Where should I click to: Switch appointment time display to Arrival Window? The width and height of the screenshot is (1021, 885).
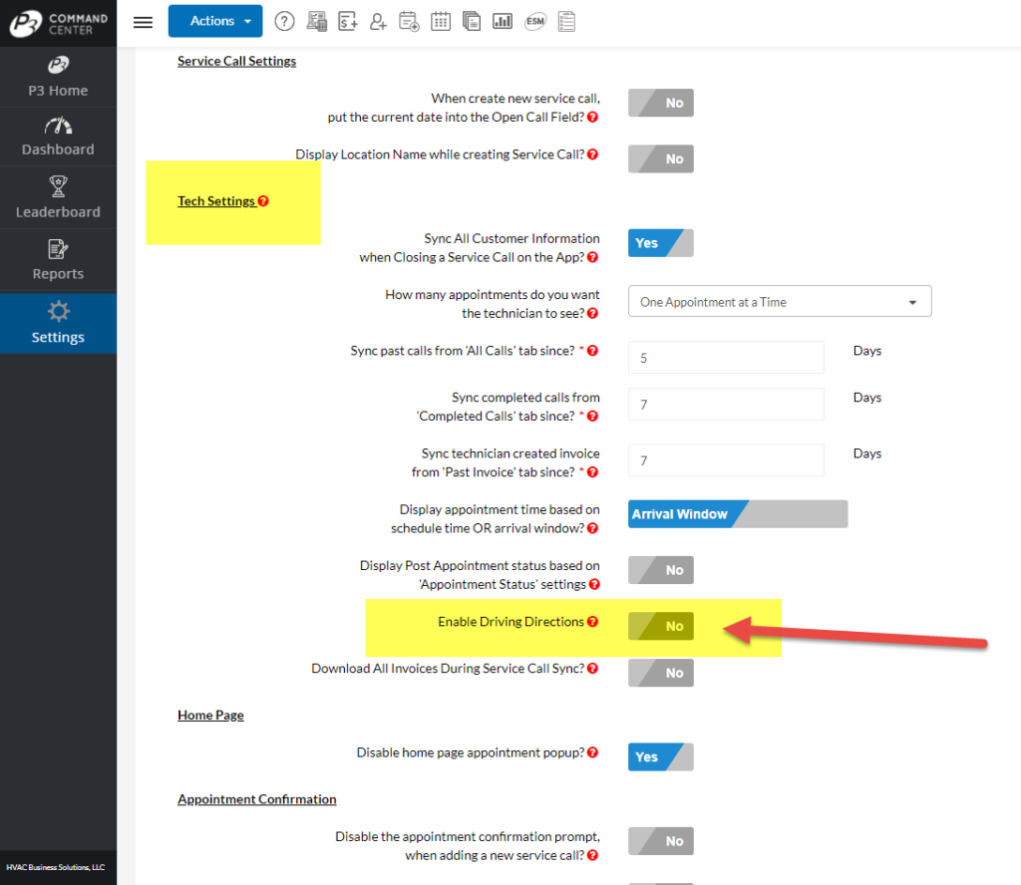(737, 514)
